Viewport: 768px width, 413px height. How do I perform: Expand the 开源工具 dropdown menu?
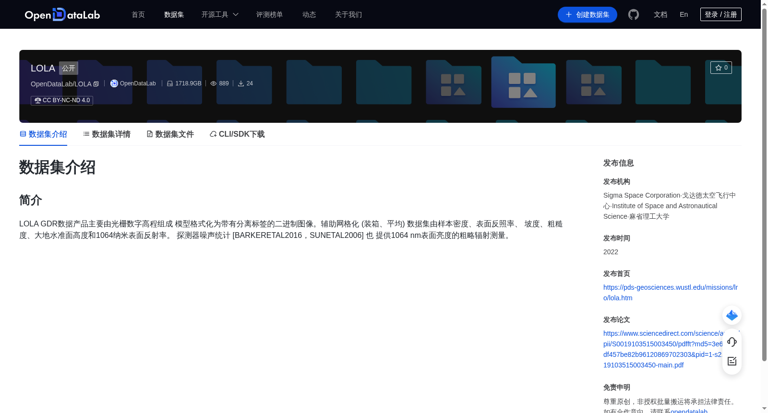pyautogui.click(x=220, y=14)
